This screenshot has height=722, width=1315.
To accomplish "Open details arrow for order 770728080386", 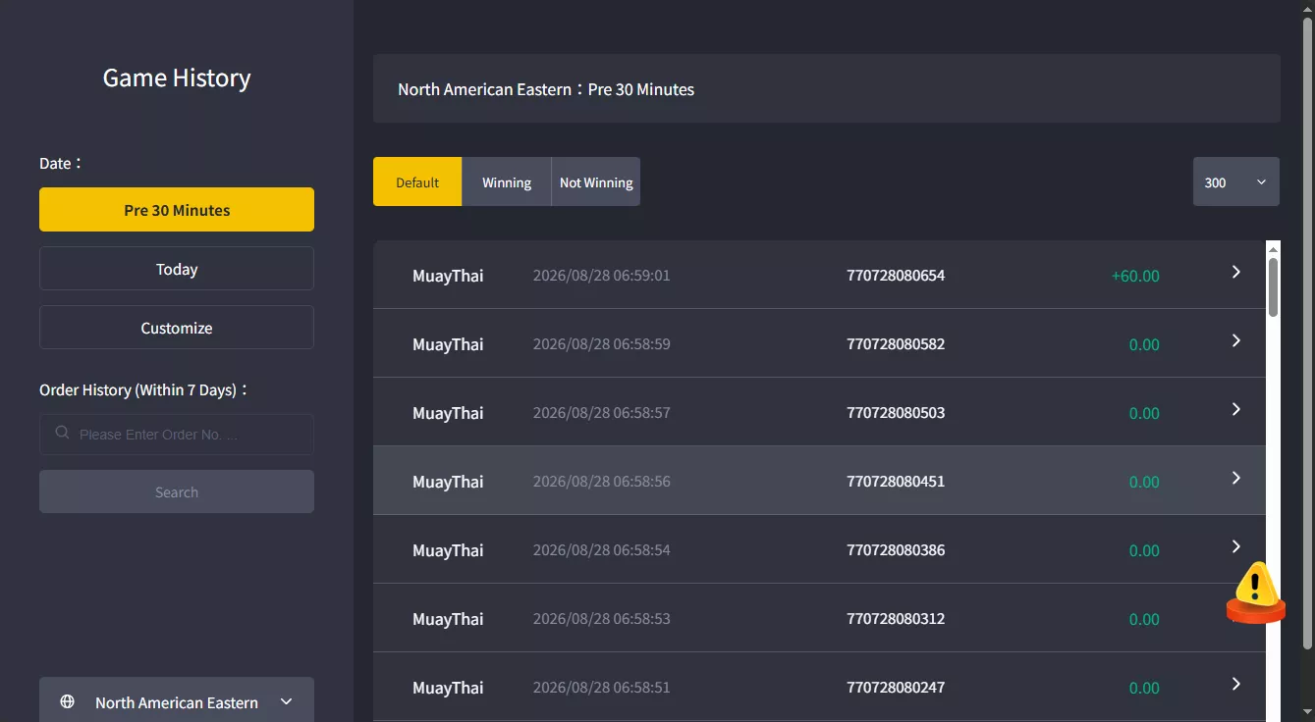I will tap(1236, 546).
